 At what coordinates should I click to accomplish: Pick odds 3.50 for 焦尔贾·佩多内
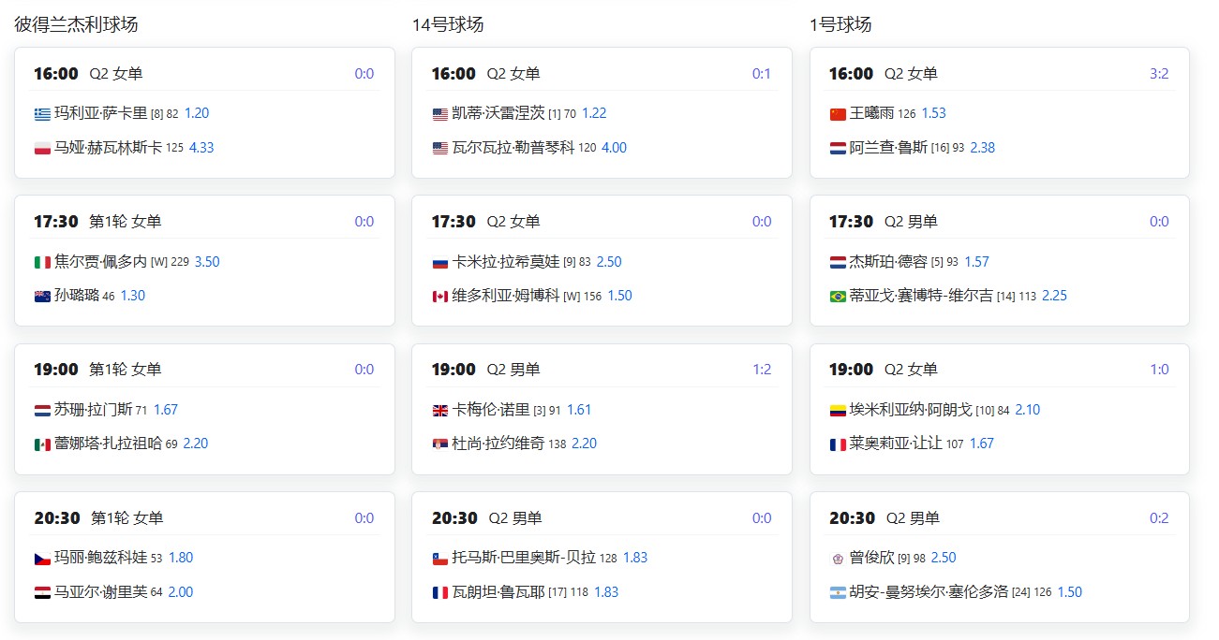pyautogui.click(x=207, y=262)
